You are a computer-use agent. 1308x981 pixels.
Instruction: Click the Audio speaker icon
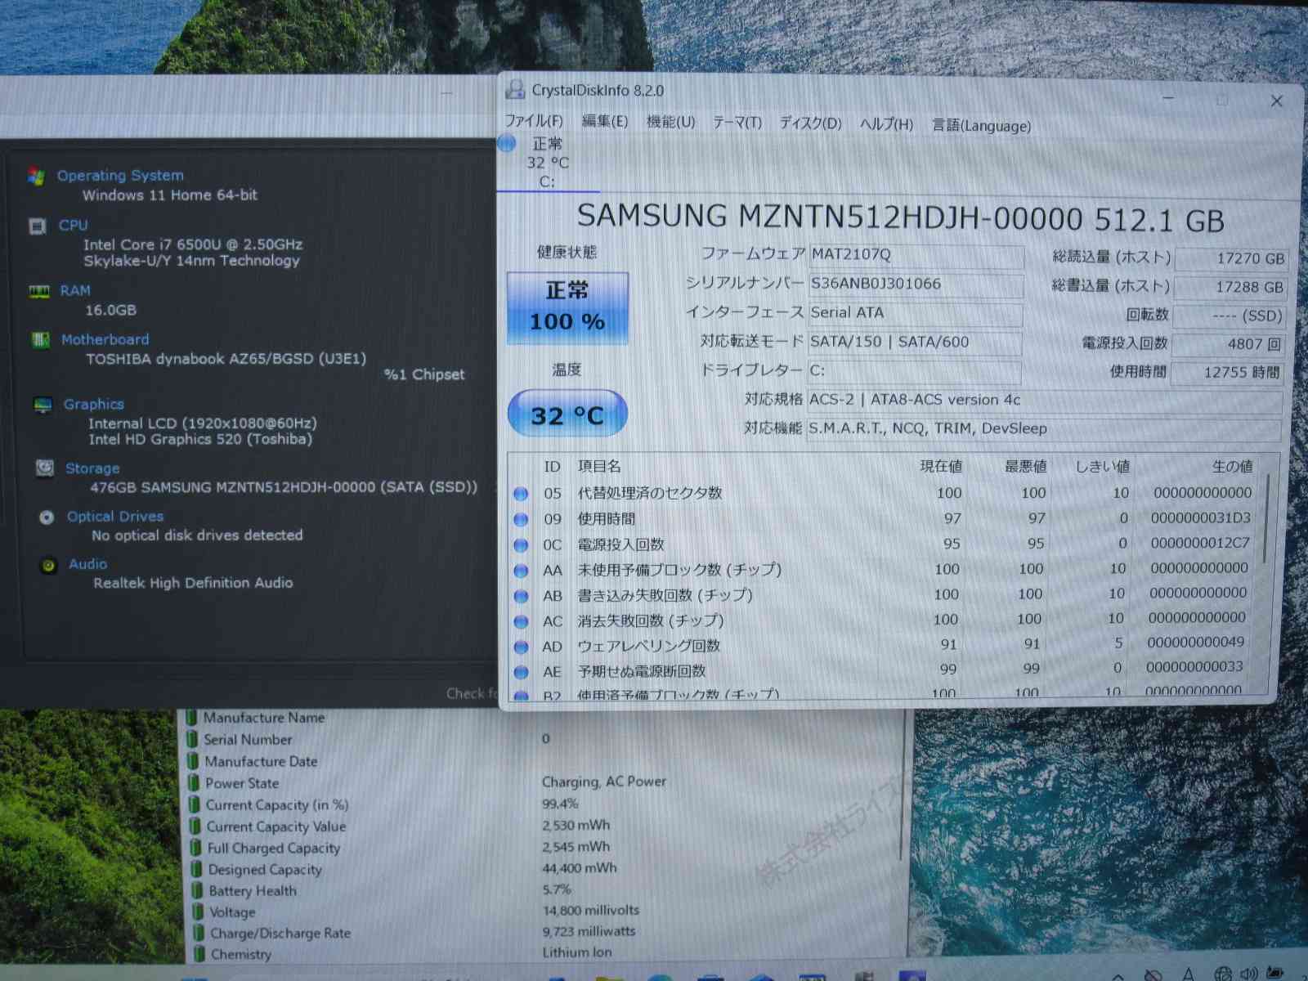[x=49, y=565]
